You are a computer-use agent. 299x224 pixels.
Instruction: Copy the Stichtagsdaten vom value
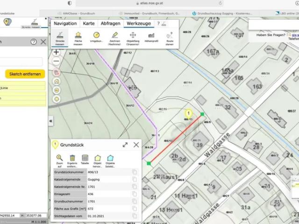click(x=135, y=216)
